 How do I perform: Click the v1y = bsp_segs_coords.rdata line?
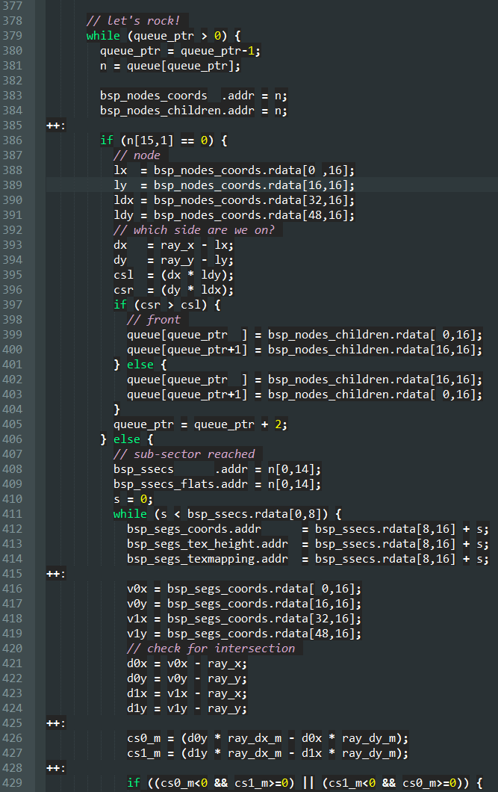(x=244, y=634)
